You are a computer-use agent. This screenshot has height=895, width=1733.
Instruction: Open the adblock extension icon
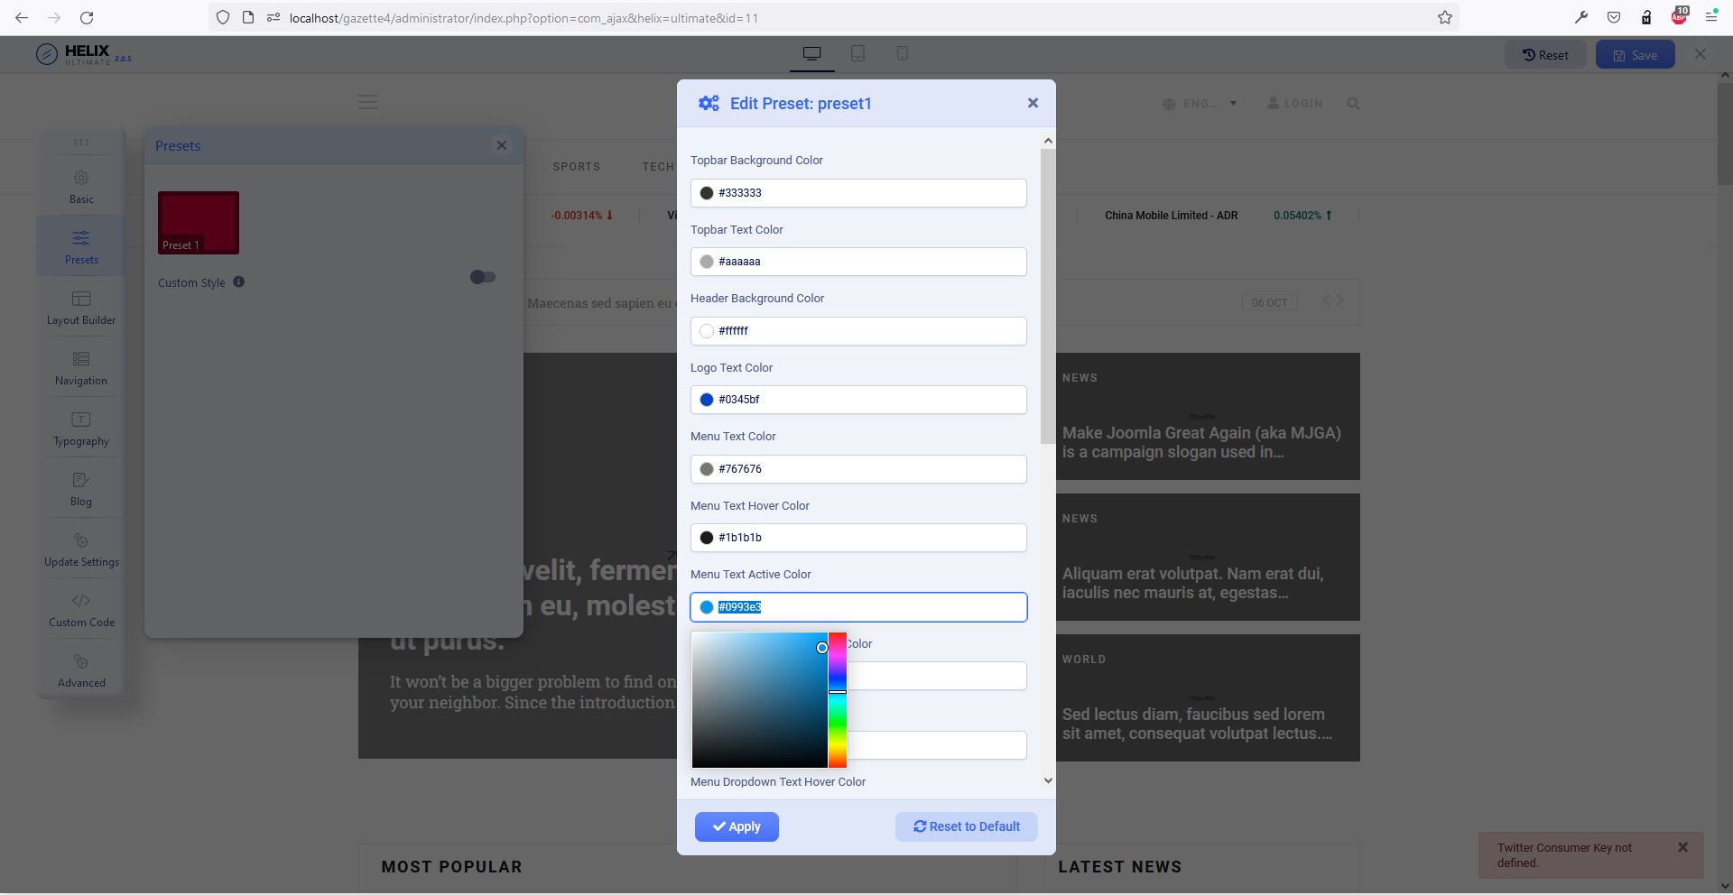(1679, 17)
